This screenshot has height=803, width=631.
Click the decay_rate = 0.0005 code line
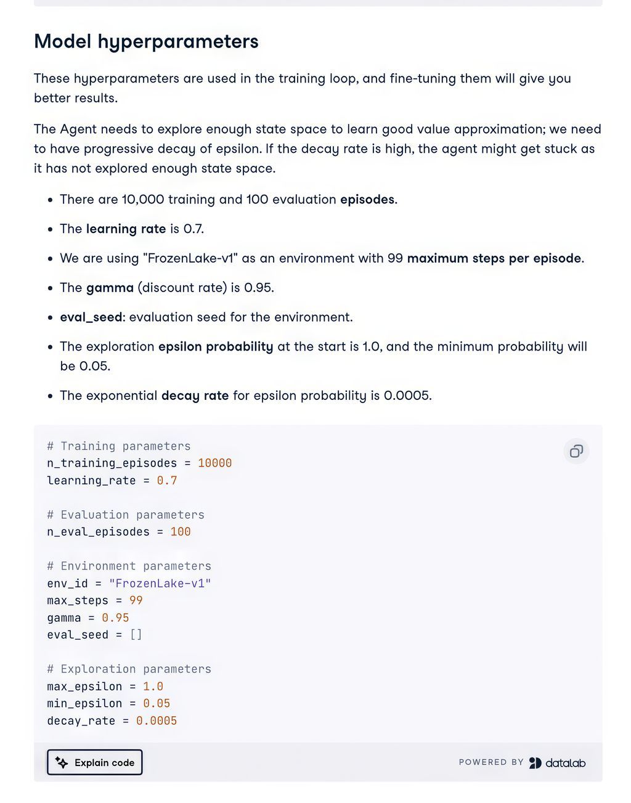point(112,720)
